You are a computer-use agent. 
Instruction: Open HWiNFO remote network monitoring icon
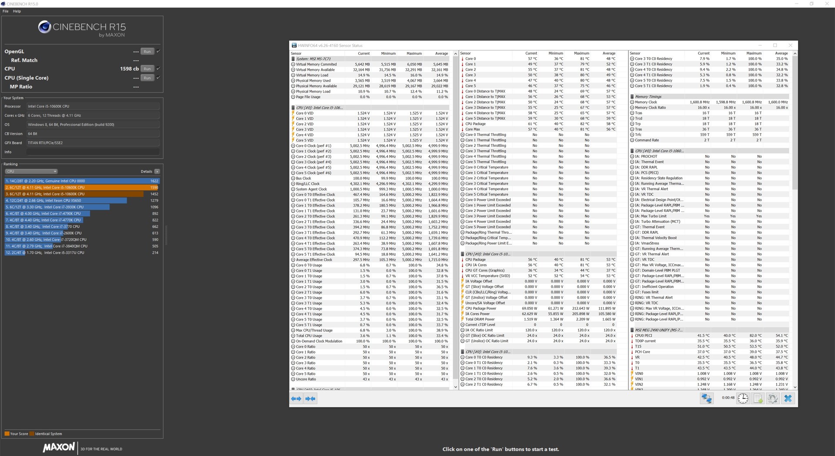(x=707, y=398)
